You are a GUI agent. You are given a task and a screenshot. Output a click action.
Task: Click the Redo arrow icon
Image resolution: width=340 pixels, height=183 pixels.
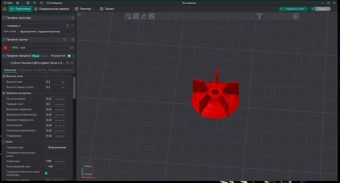[41, 3]
